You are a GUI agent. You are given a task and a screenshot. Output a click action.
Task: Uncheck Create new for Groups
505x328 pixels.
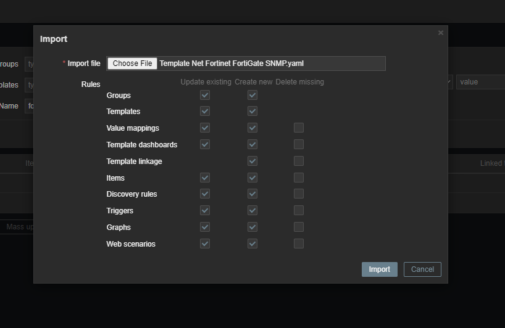[252, 95]
